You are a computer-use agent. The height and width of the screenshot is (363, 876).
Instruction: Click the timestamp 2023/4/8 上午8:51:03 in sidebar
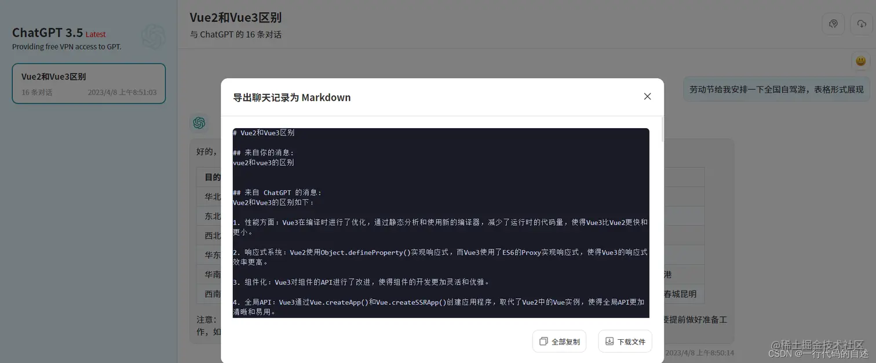122,92
